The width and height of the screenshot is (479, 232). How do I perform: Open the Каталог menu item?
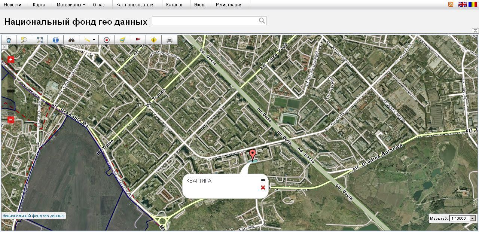tap(174, 5)
